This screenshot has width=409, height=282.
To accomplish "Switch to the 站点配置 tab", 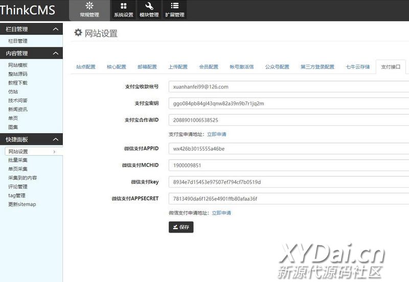I will (x=86, y=67).
